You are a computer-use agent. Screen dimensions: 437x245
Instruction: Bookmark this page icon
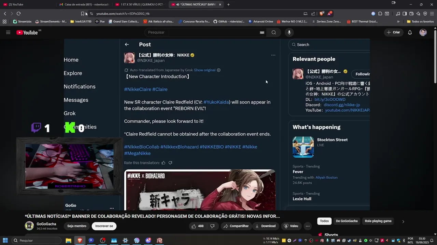[x=82, y=14]
